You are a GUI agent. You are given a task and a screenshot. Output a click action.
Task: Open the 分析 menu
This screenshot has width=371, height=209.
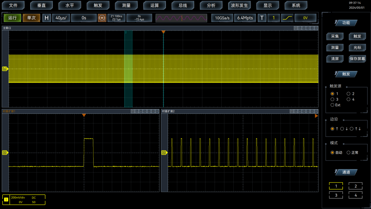[211, 5]
